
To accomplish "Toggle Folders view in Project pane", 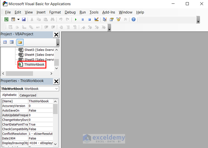I will pos(20,42).
